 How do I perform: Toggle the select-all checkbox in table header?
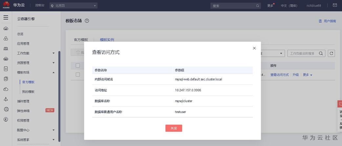78,65
